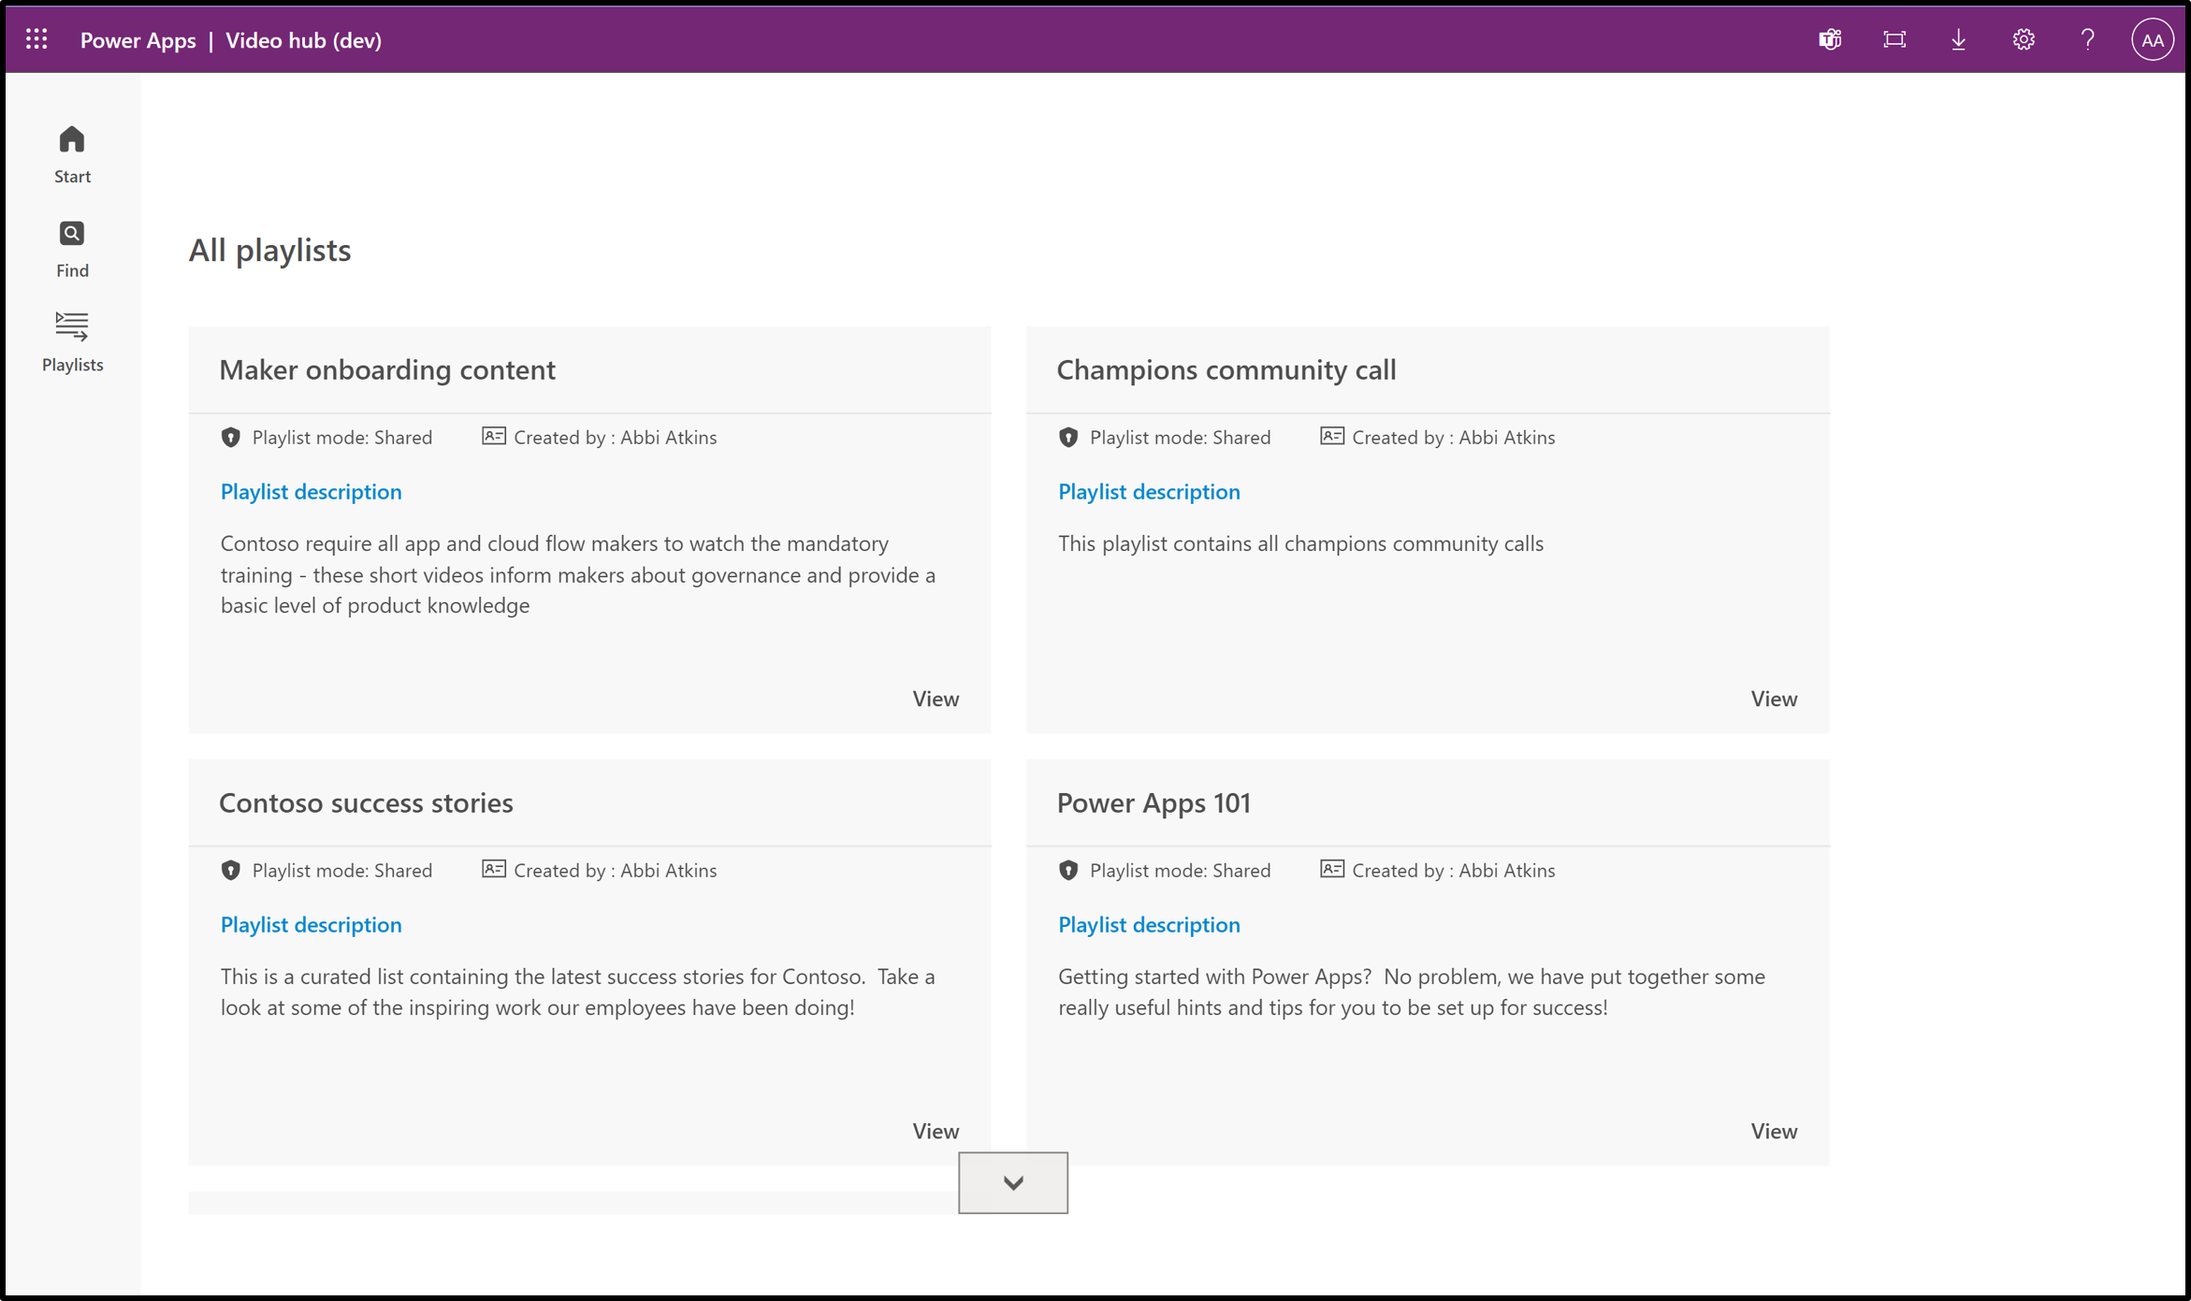View the Champions community call playlist
Viewport: 2191px width, 1301px height.
[1773, 697]
